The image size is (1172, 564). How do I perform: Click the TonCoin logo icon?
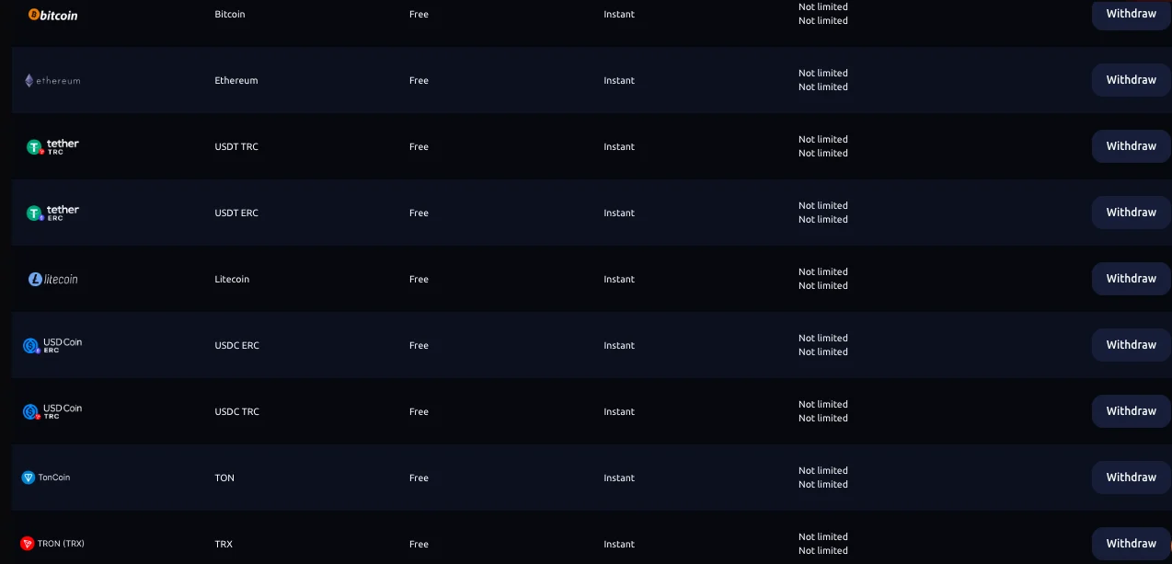(x=46, y=478)
